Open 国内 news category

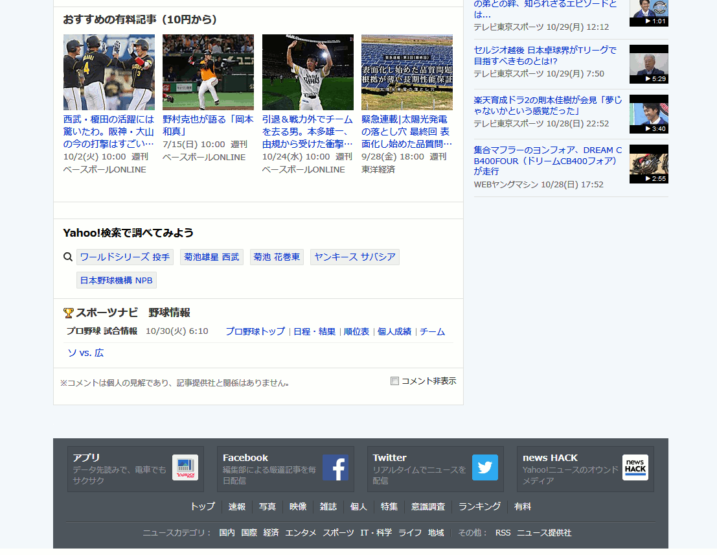pos(227,533)
